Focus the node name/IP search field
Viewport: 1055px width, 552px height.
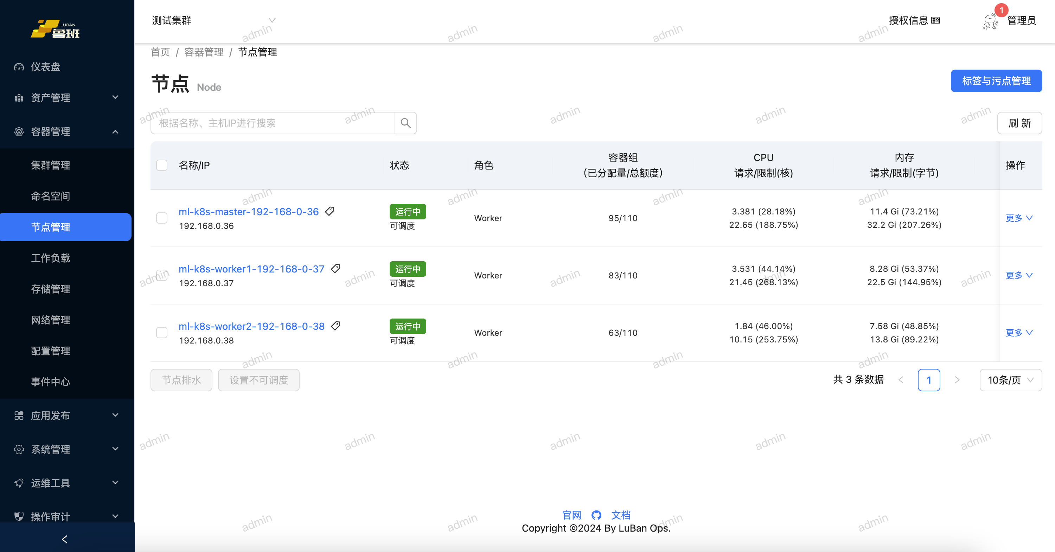click(272, 123)
